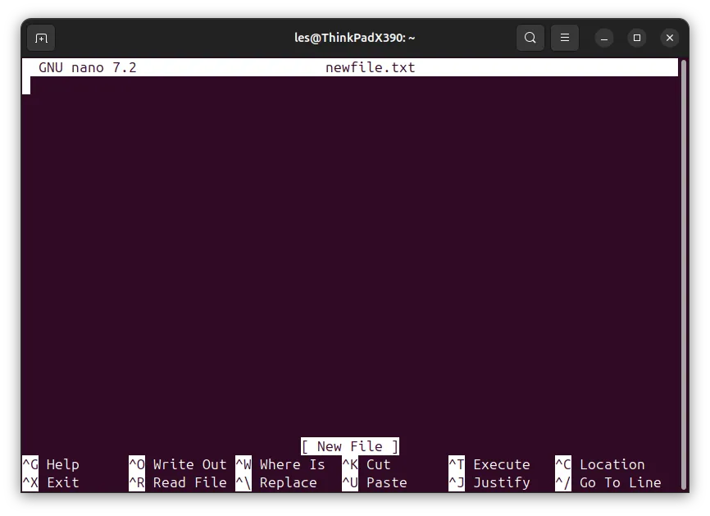Click the ^K Cut shortcut

pyautogui.click(x=366, y=464)
